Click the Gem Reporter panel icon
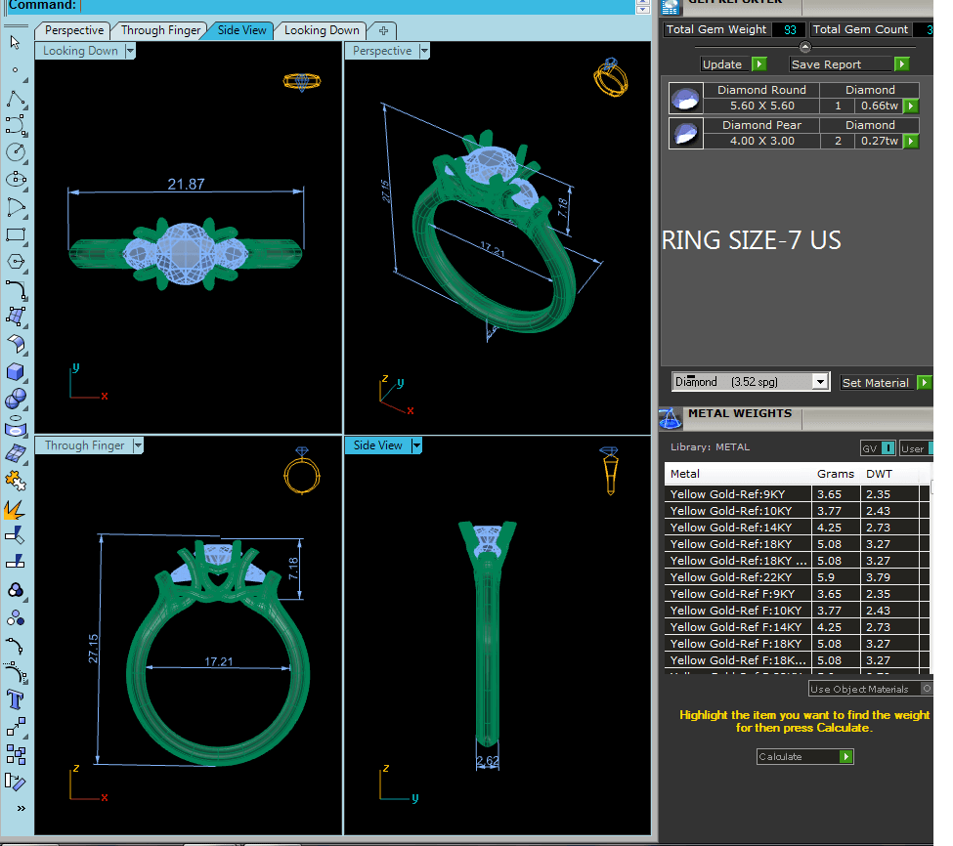Image resolution: width=953 pixels, height=846 pixels. pyautogui.click(x=671, y=6)
